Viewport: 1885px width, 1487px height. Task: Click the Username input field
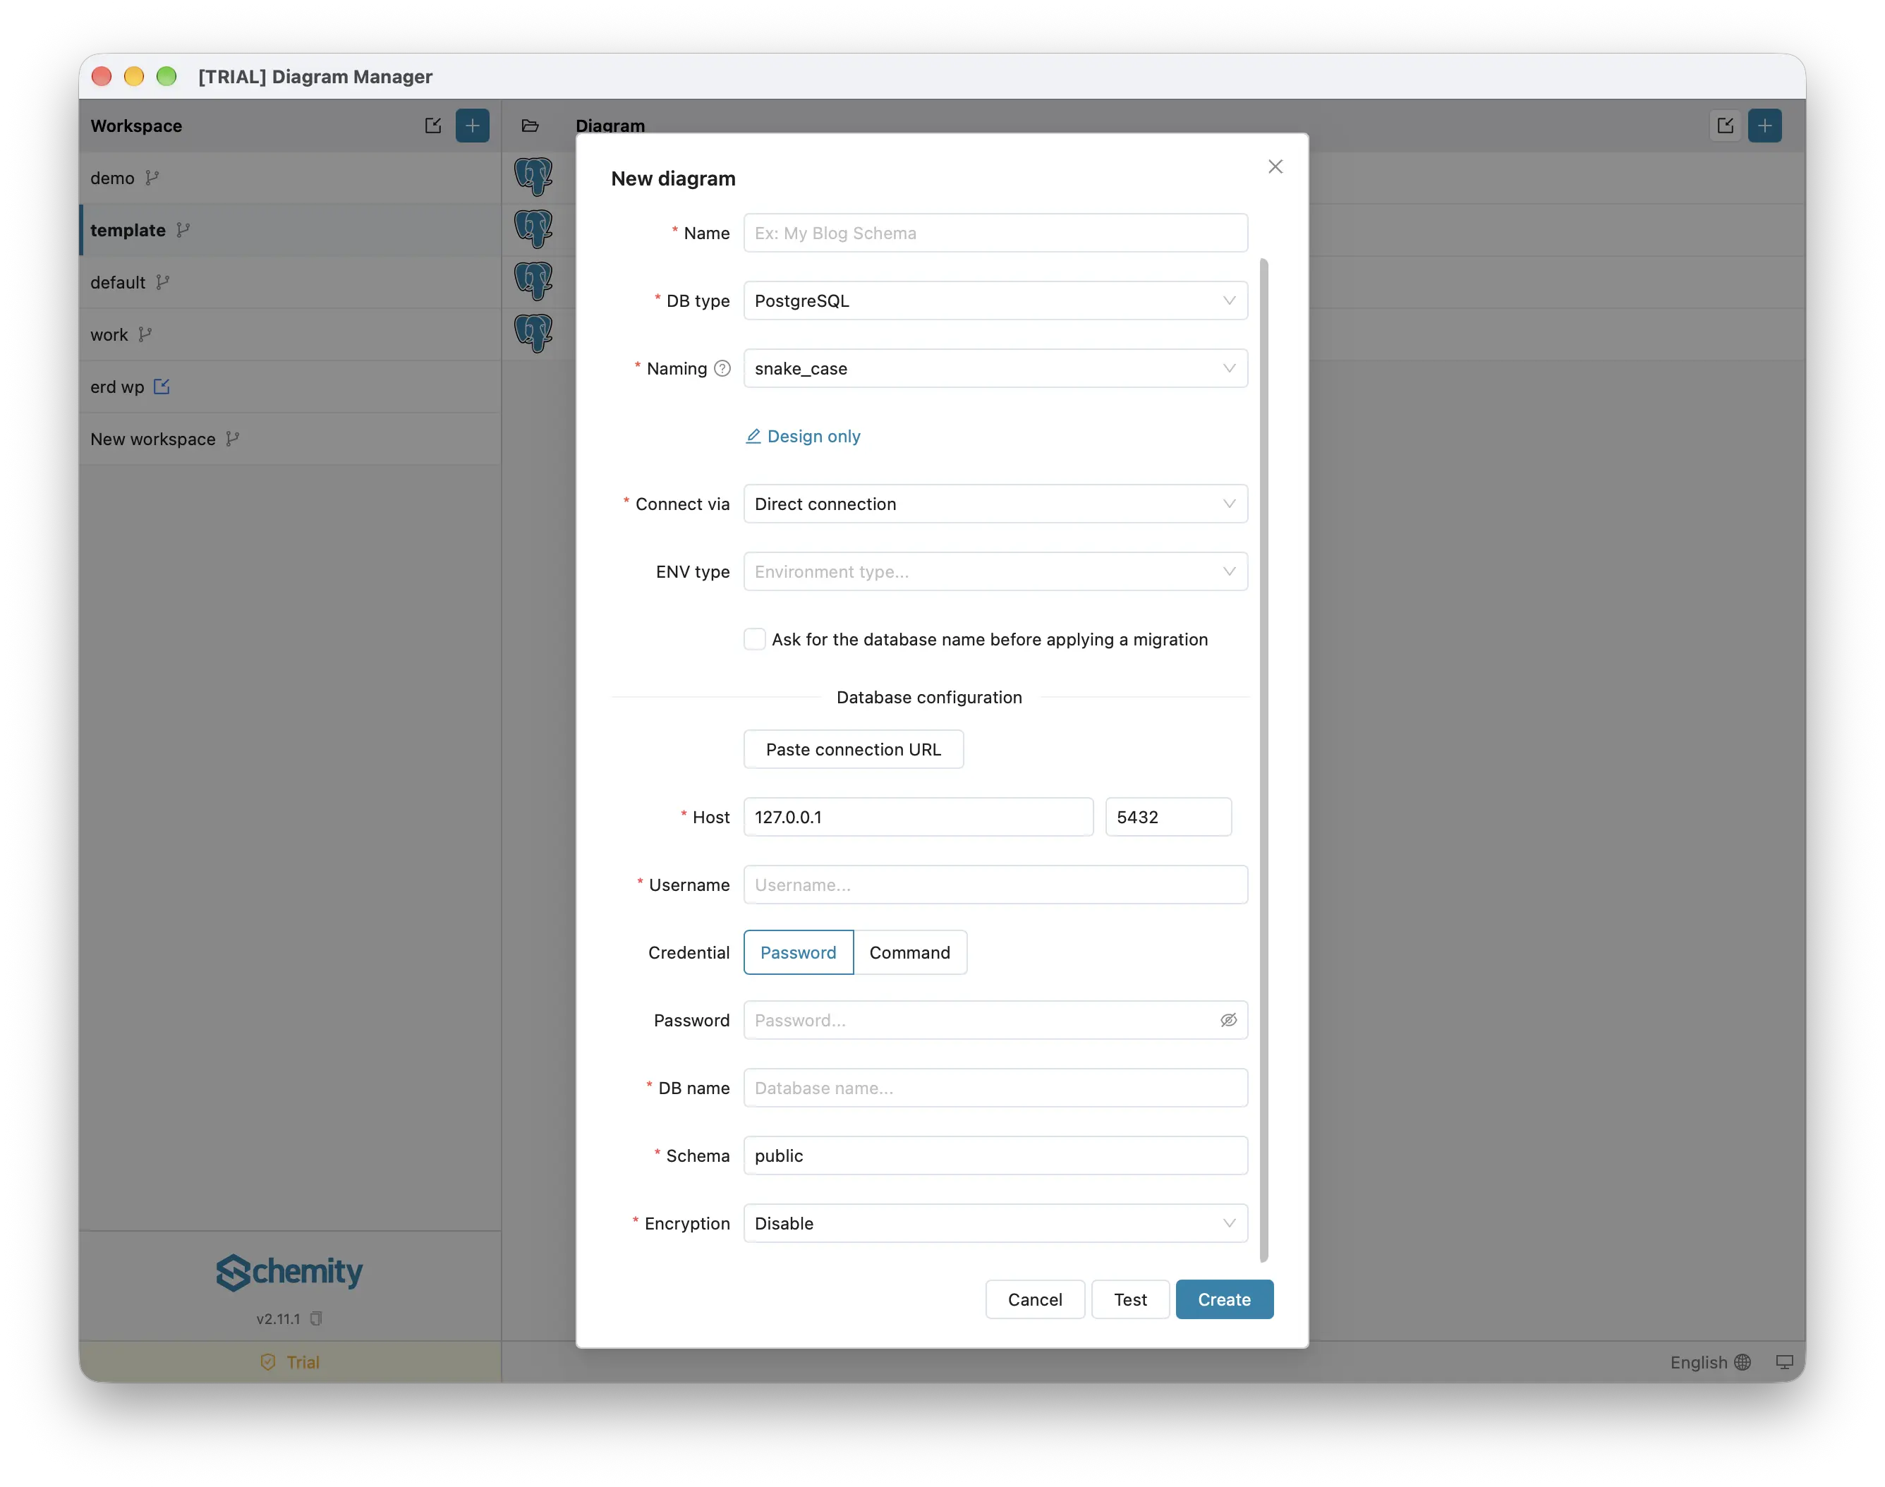(995, 885)
